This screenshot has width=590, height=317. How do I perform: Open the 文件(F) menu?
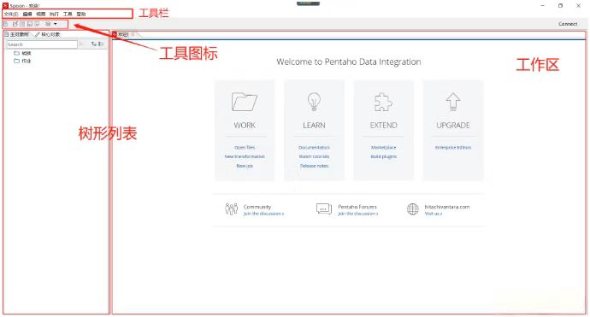click(11, 14)
